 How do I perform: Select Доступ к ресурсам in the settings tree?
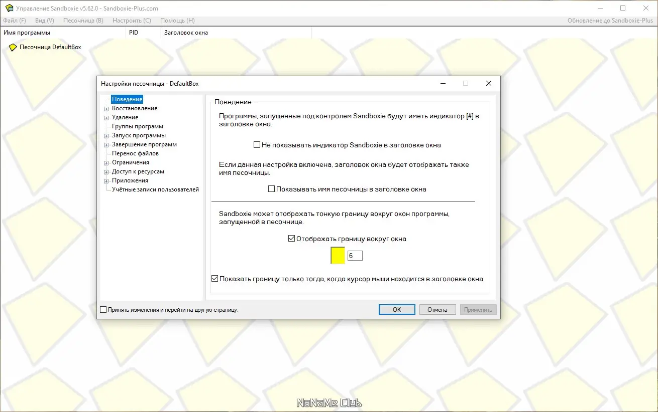pos(138,171)
